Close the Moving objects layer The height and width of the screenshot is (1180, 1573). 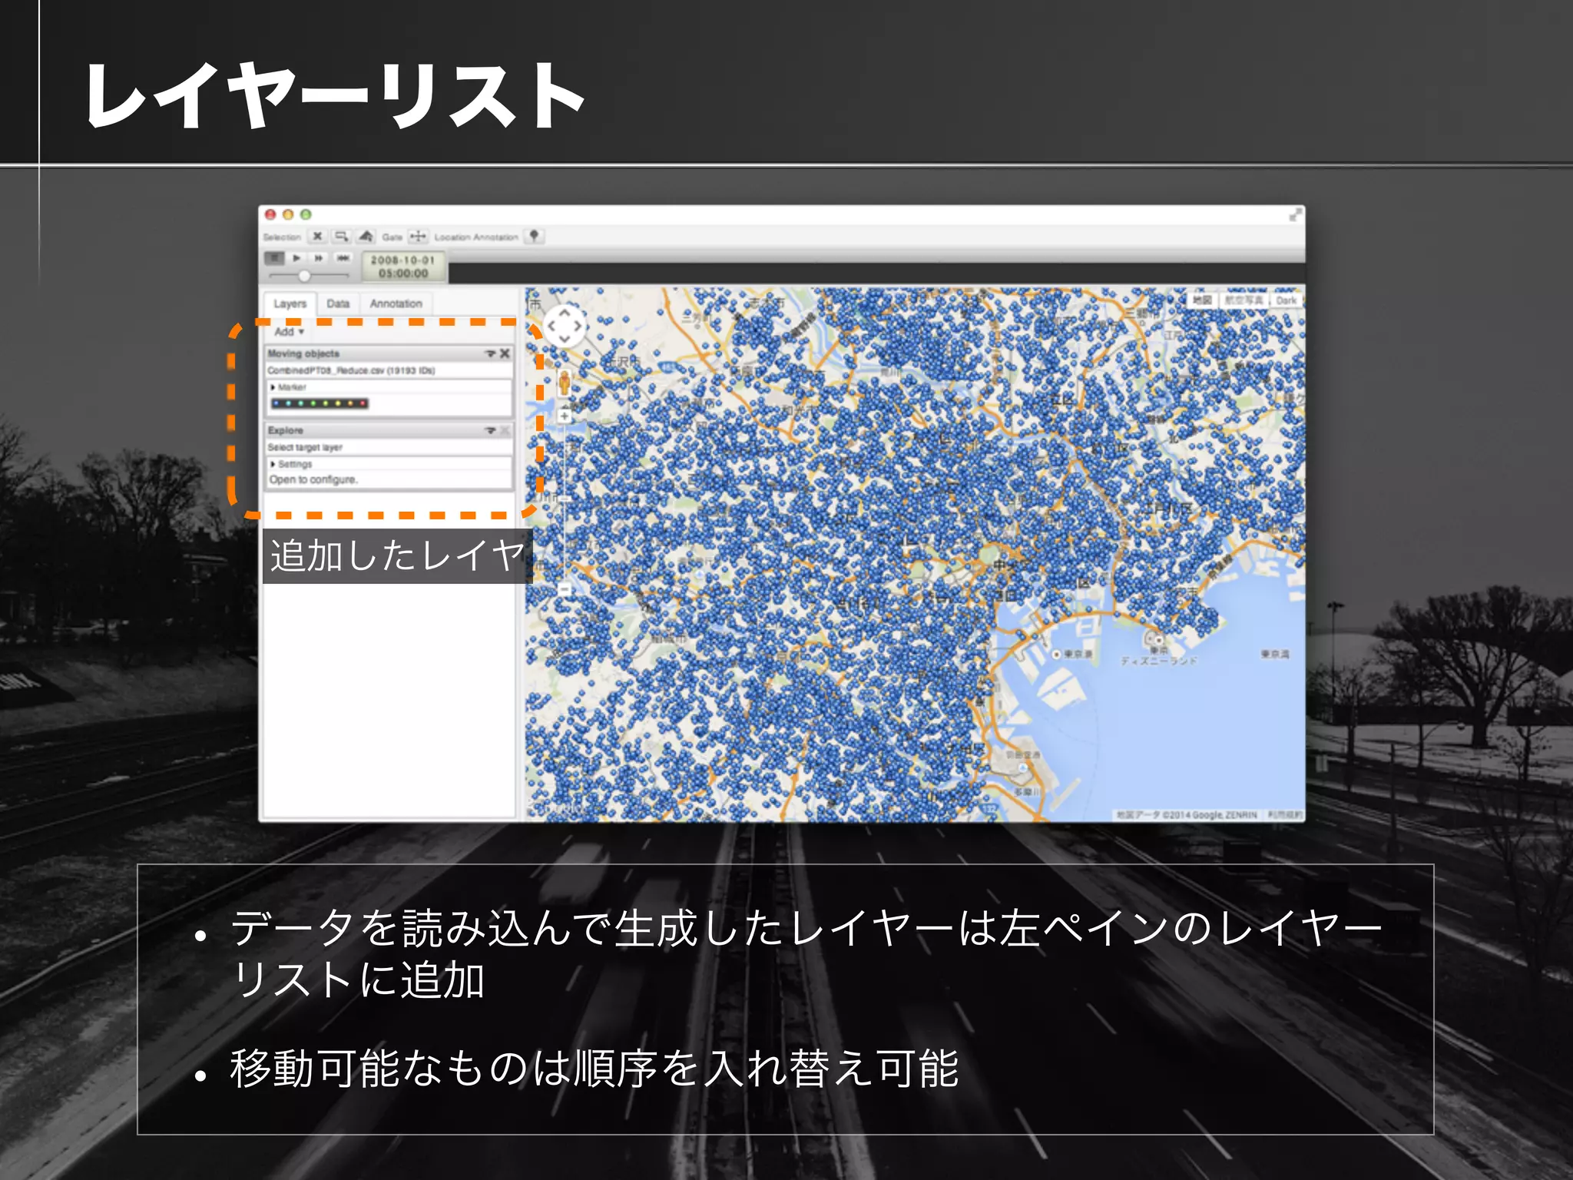tap(505, 353)
